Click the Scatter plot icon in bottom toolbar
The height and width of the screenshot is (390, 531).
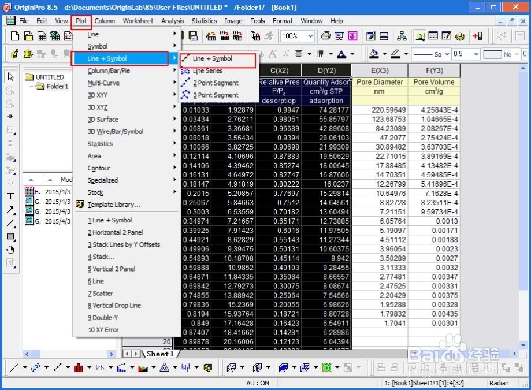36,367
